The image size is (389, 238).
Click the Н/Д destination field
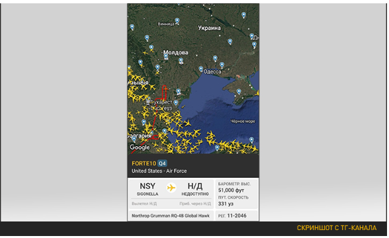(195, 189)
